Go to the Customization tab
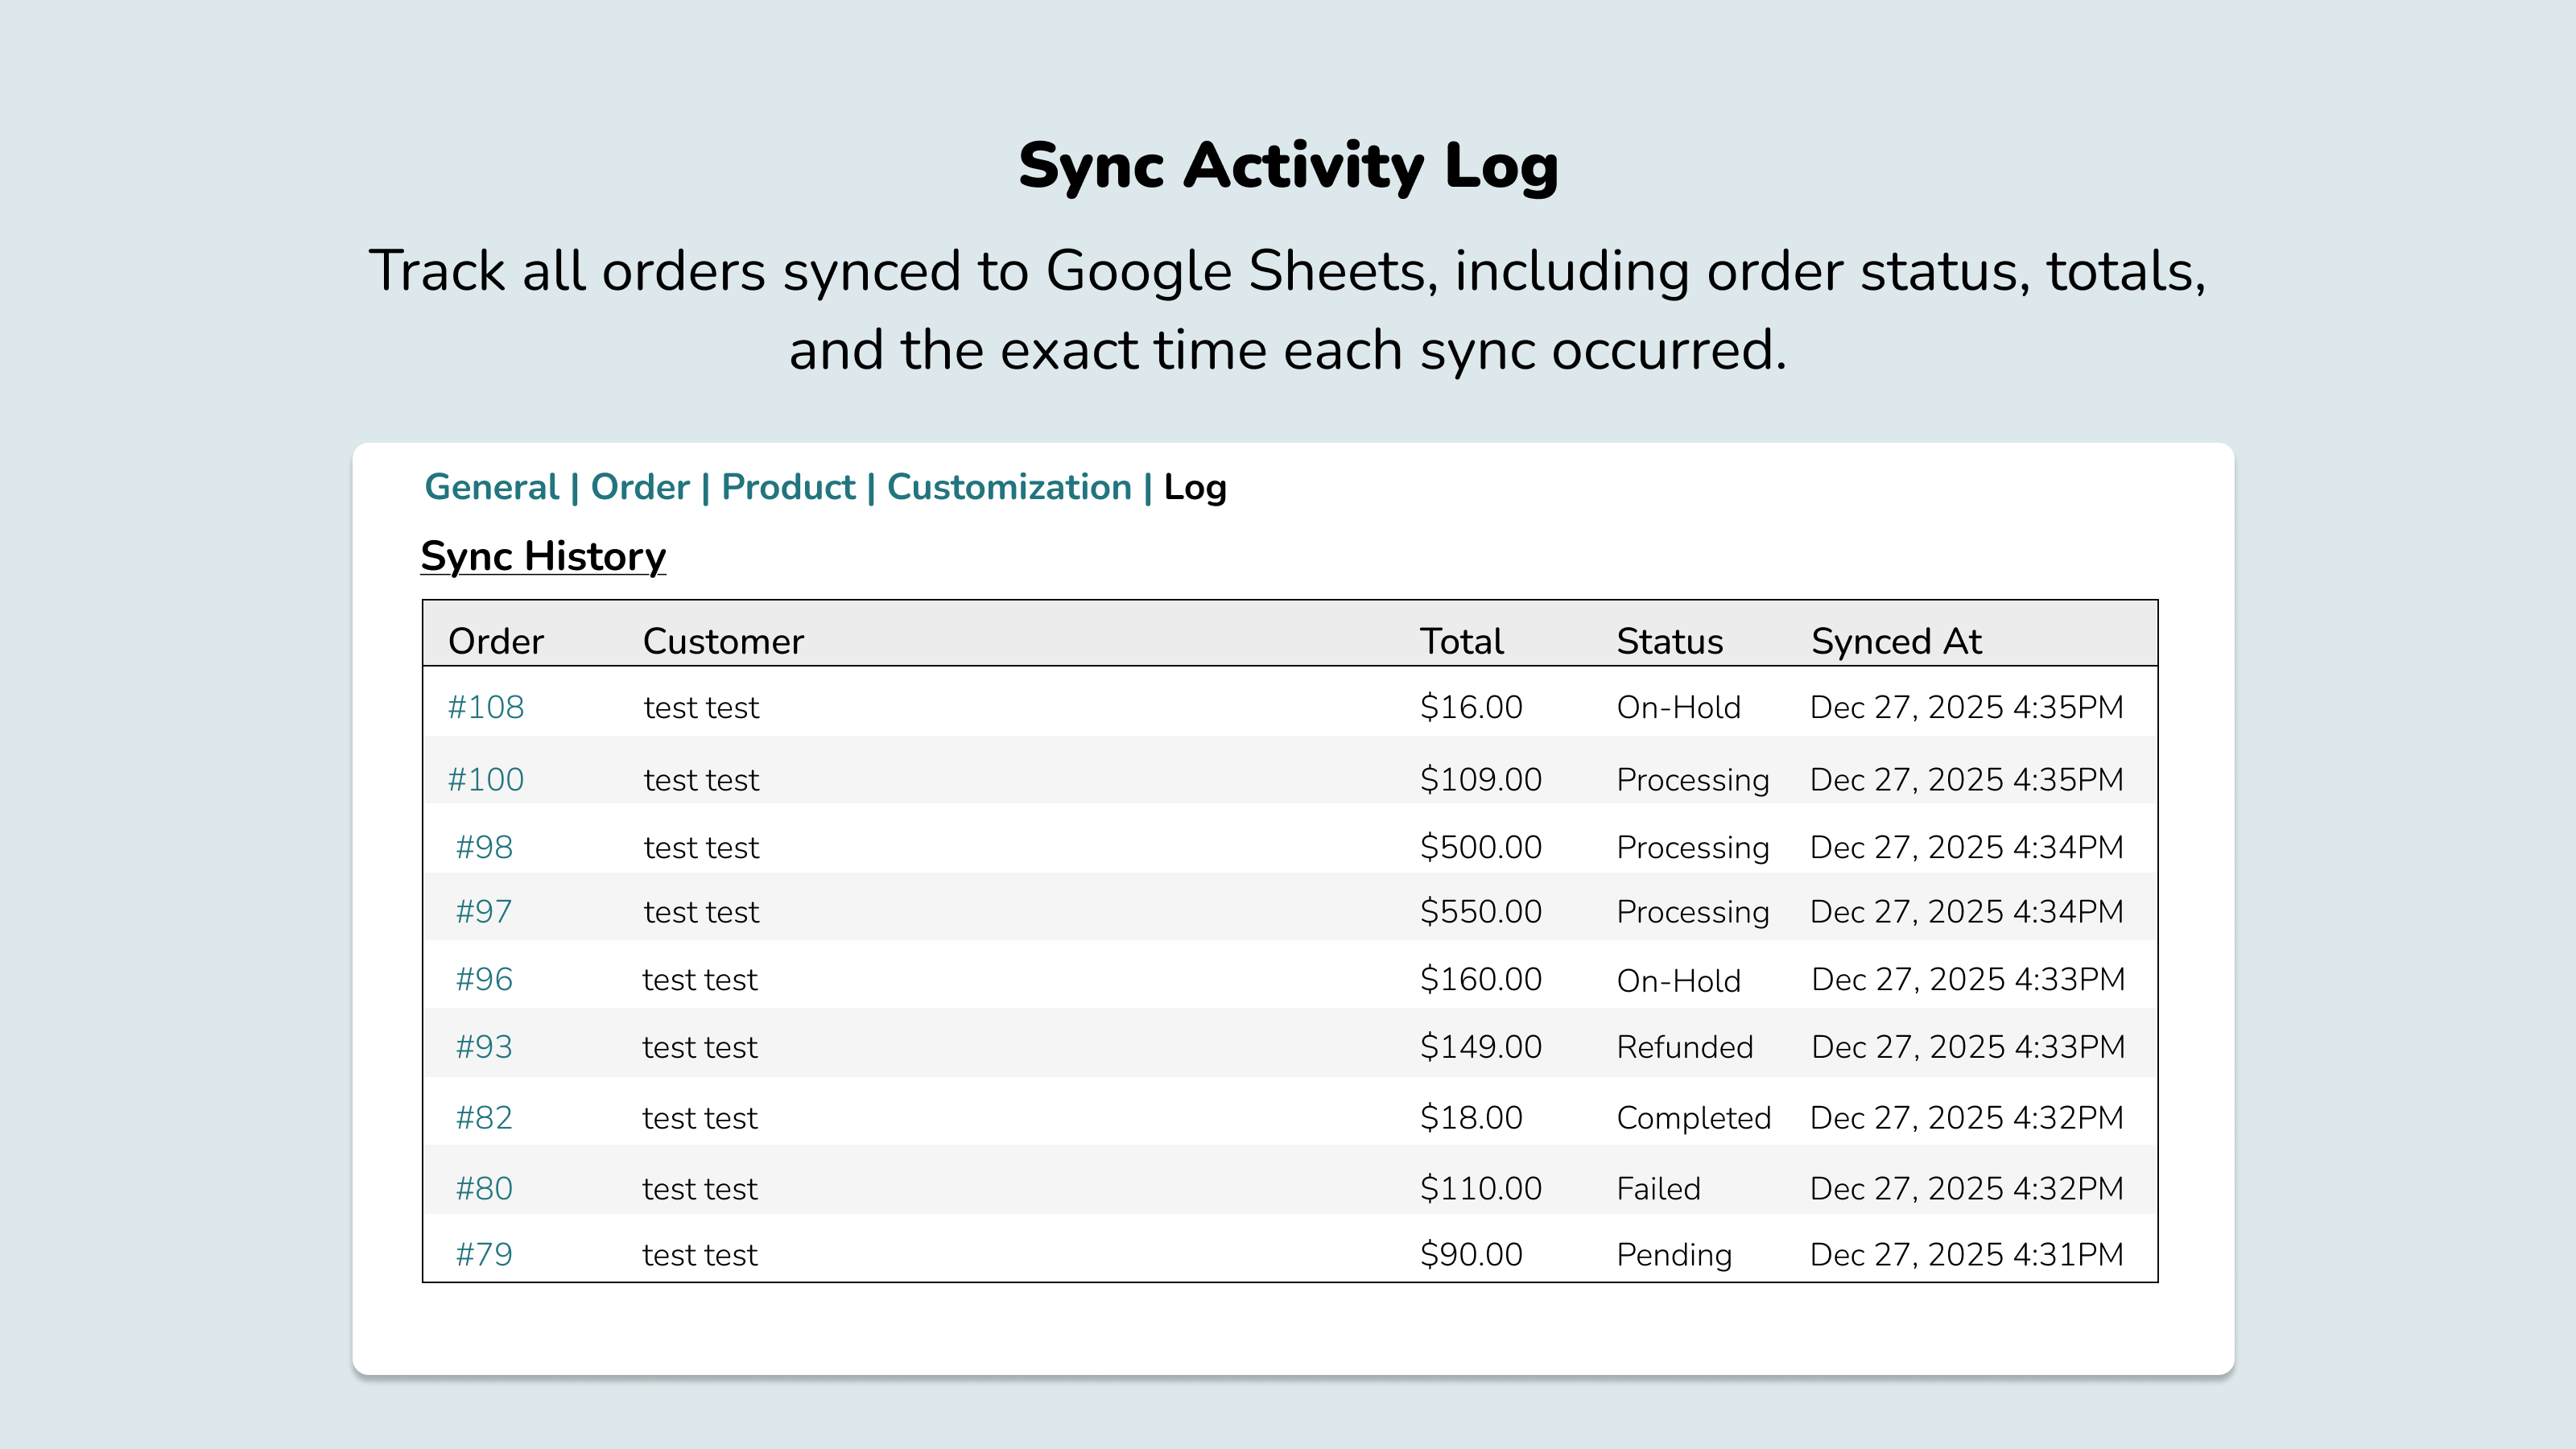The height and width of the screenshot is (1449, 2576). click(1009, 487)
